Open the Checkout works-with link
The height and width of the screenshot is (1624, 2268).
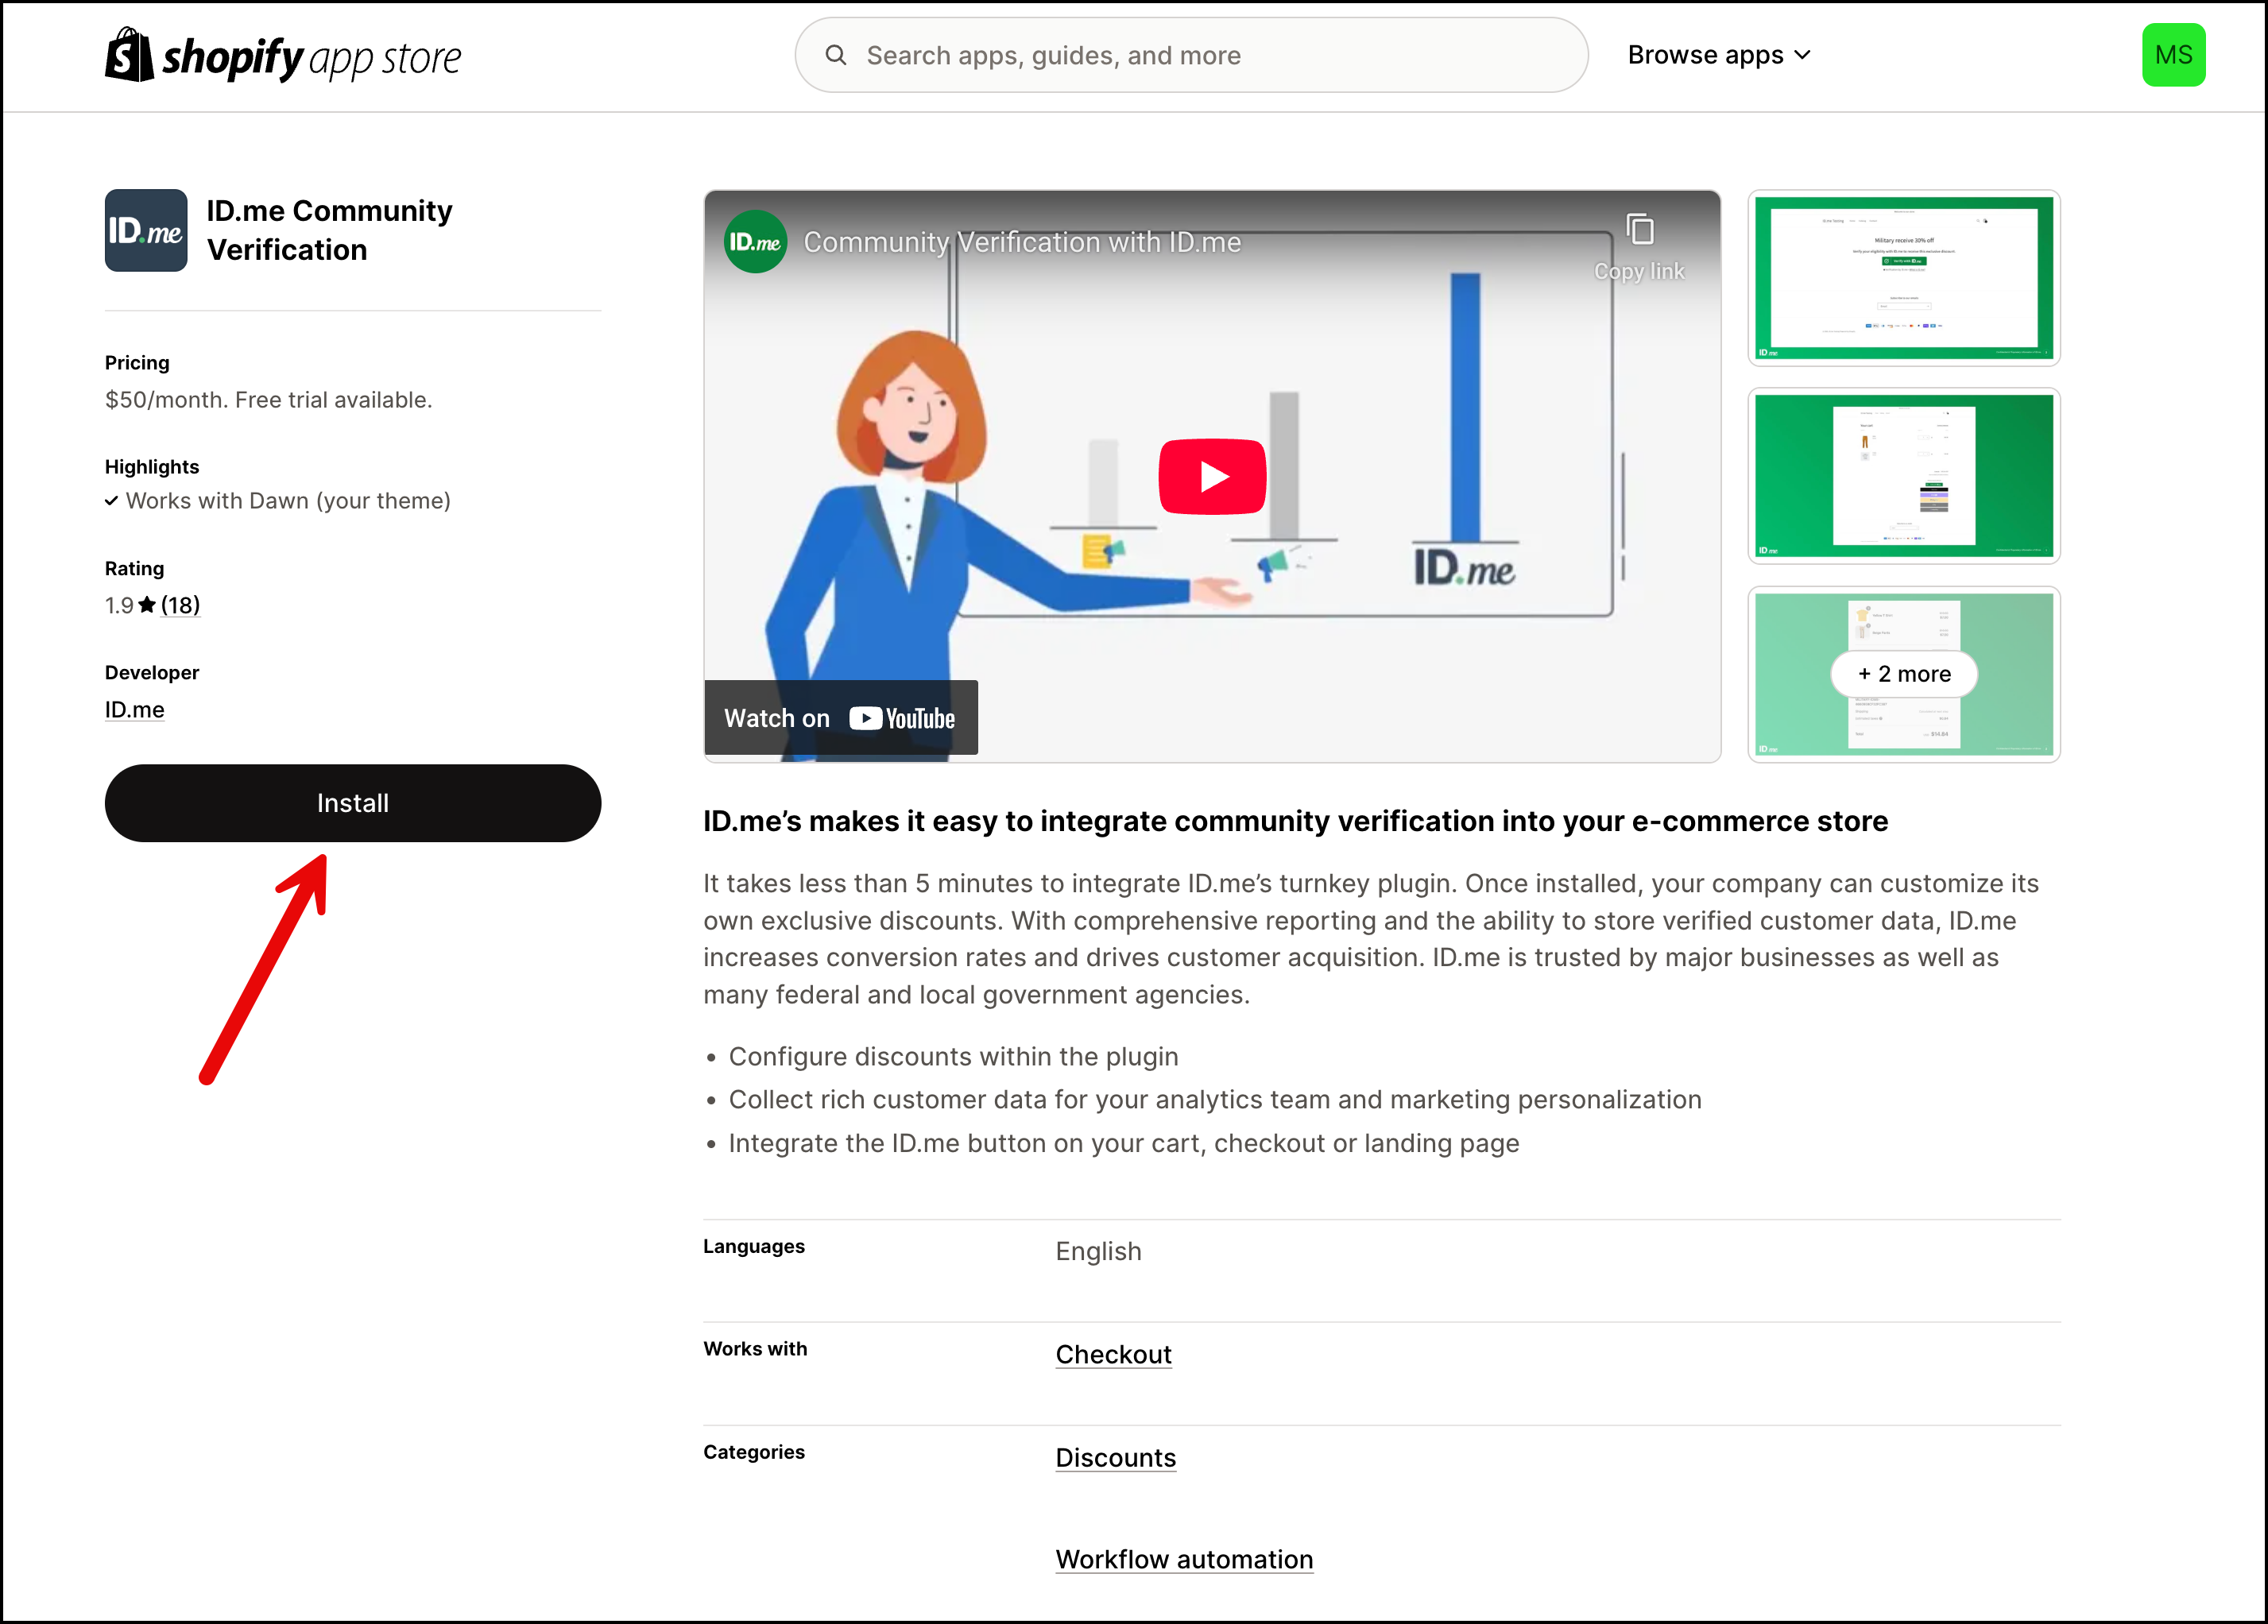(x=1113, y=1354)
